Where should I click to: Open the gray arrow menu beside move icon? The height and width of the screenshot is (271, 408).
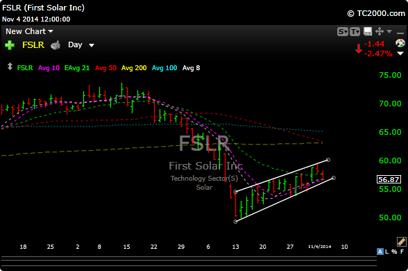(x=389, y=31)
